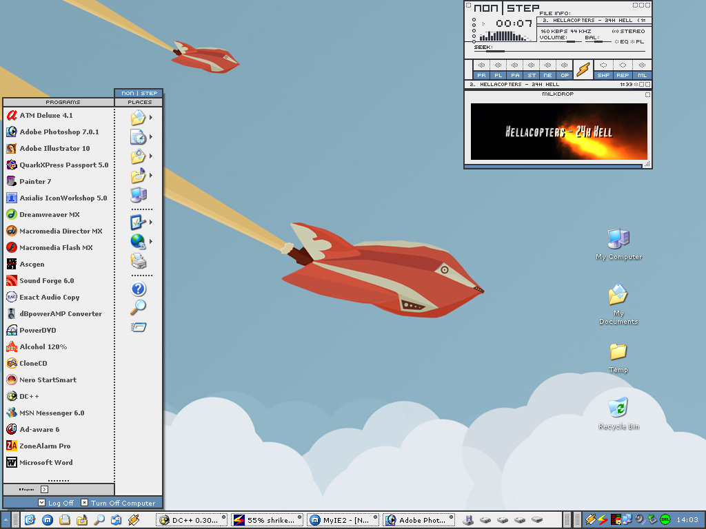Open file with OP button in Winamp
706x529 pixels.
point(564,70)
